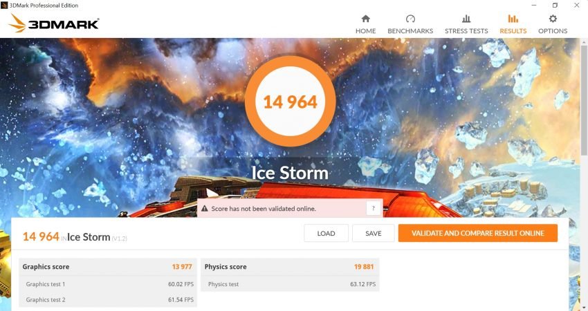Click Validate and Compare Result Online

pos(478,233)
